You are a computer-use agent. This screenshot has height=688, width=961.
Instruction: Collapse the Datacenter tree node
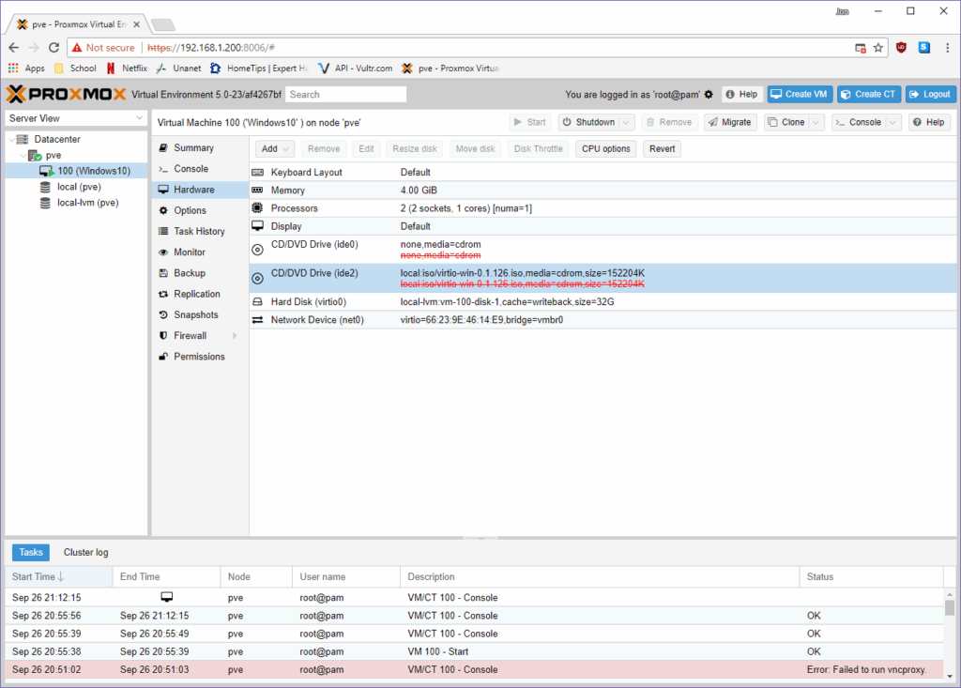(x=11, y=139)
